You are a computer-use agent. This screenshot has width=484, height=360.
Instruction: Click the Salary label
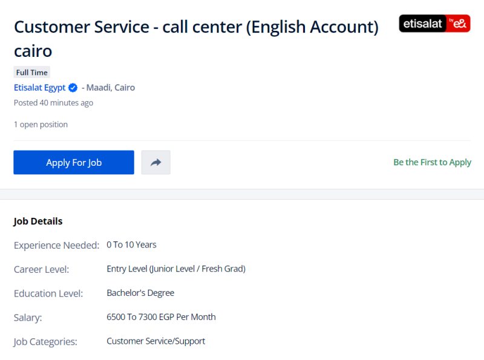[x=28, y=318]
